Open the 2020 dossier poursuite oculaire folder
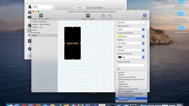The width and height of the screenshot is (189, 106). 180,14
